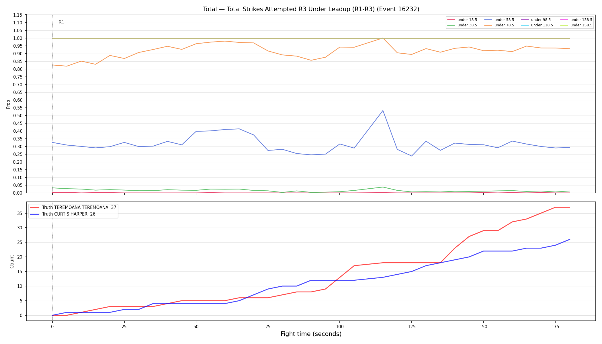Image resolution: width=602 pixels, height=344 pixels.
Task: Click the 175 tick on the Fight time axis
Action: click(555, 327)
